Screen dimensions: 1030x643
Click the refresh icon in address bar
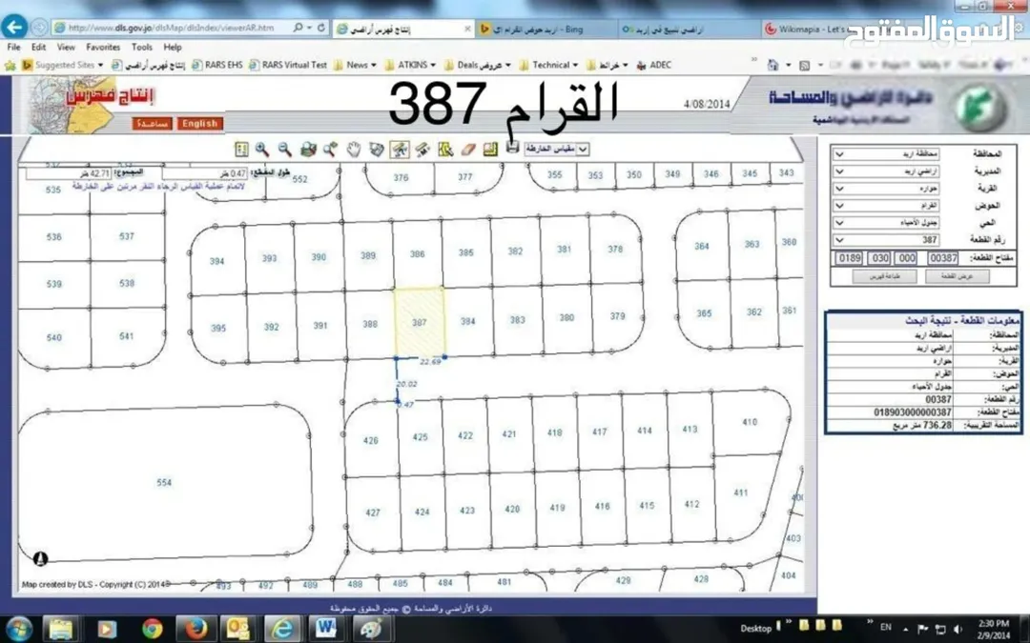321,28
